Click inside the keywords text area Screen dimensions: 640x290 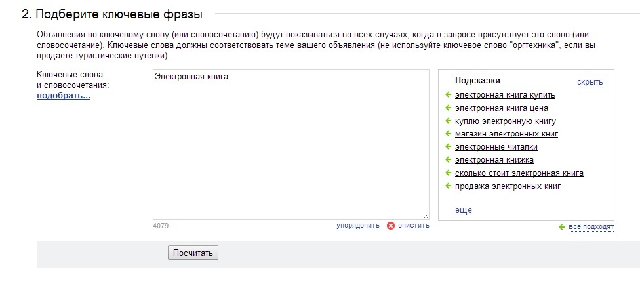[x=291, y=144]
